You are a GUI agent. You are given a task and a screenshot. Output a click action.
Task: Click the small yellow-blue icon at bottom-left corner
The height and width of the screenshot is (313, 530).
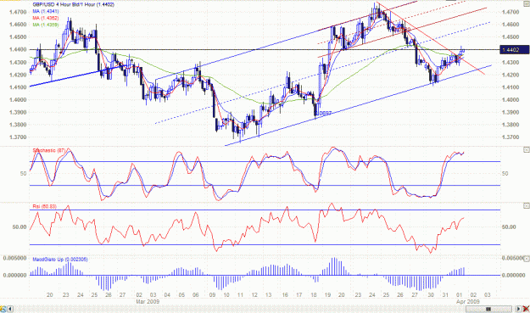click(3, 309)
